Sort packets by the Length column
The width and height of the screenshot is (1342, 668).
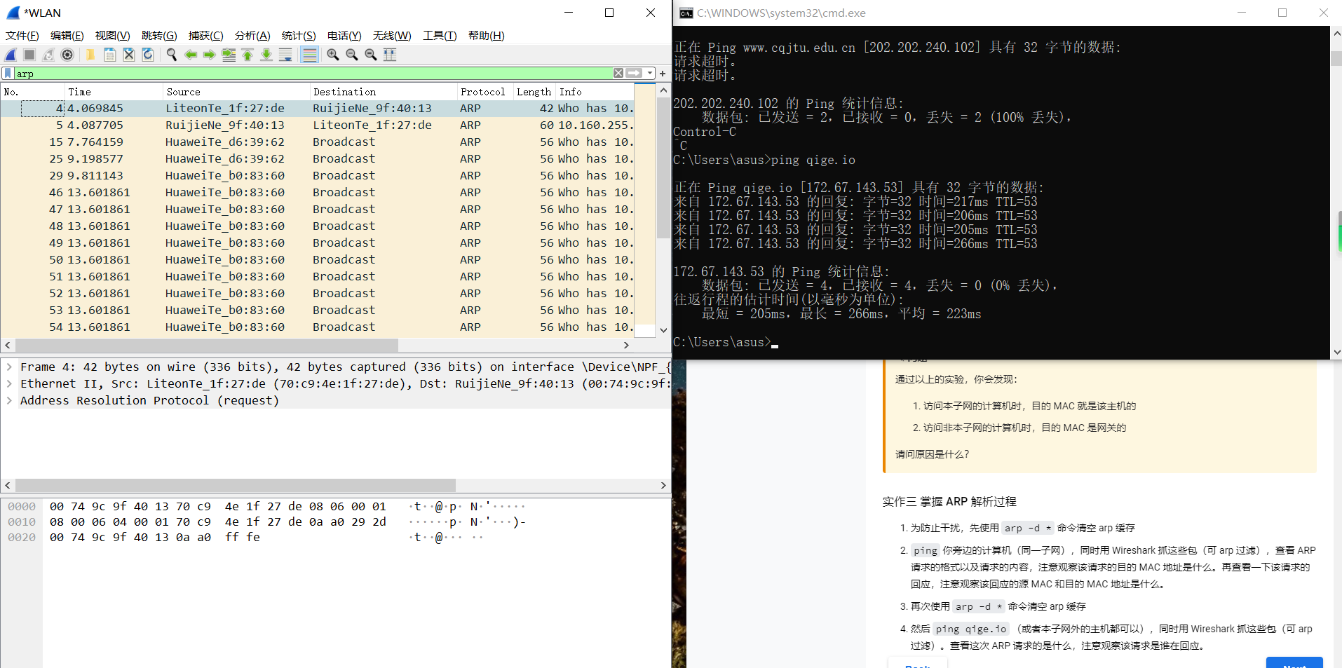[534, 92]
